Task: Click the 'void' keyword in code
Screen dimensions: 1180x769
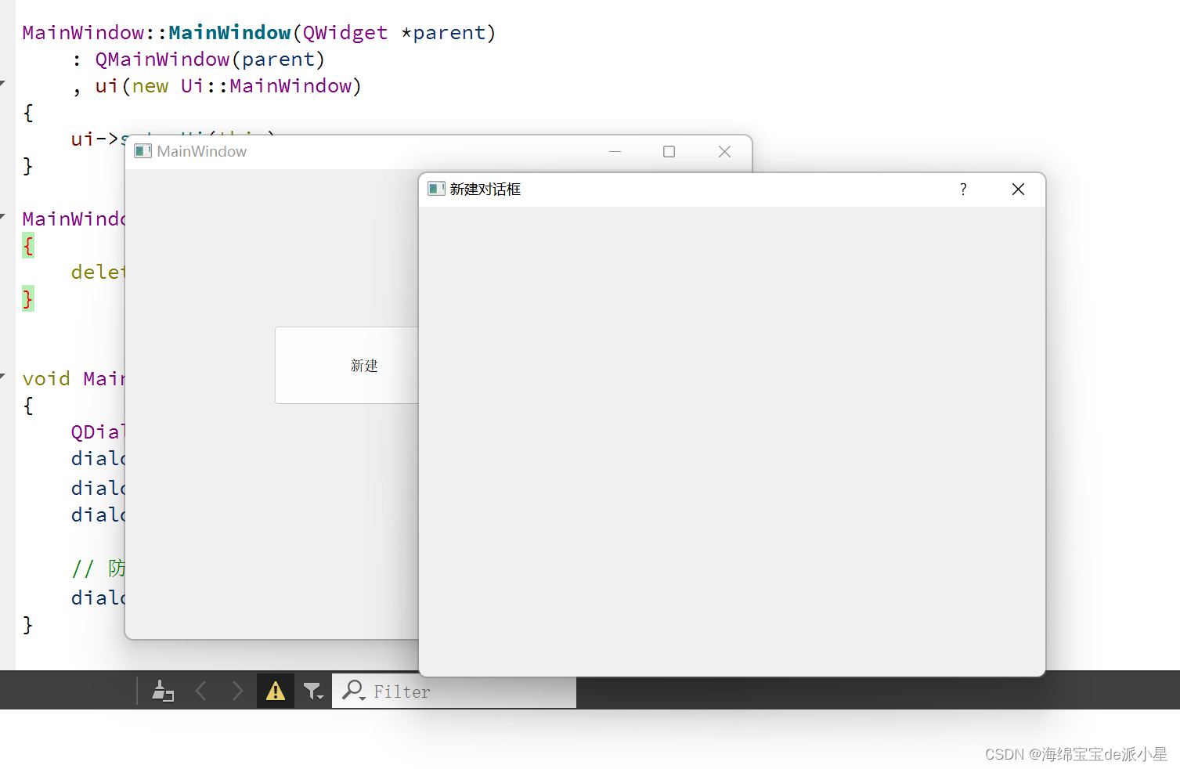Action: (x=46, y=379)
